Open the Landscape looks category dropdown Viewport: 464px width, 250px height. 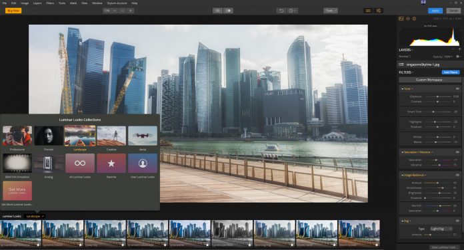pyautogui.click(x=35, y=216)
